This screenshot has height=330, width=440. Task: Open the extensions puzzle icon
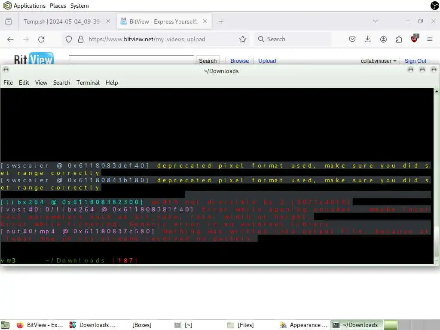tap(399, 39)
